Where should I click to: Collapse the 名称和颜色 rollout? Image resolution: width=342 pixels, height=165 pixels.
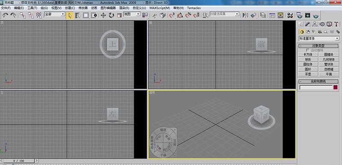318,82
